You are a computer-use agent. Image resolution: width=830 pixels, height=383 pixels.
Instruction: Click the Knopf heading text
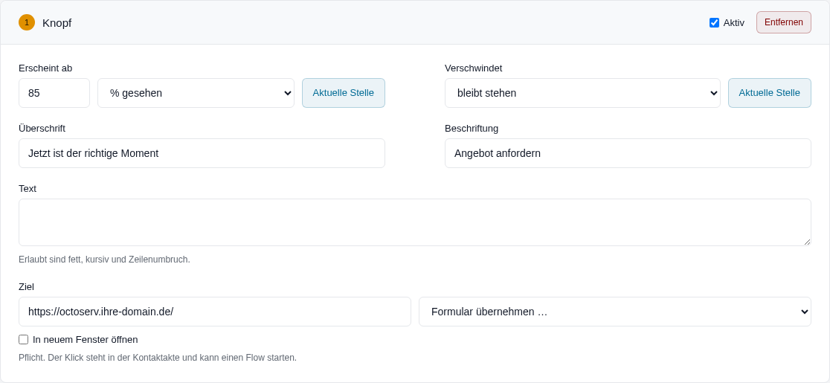click(57, 23)
